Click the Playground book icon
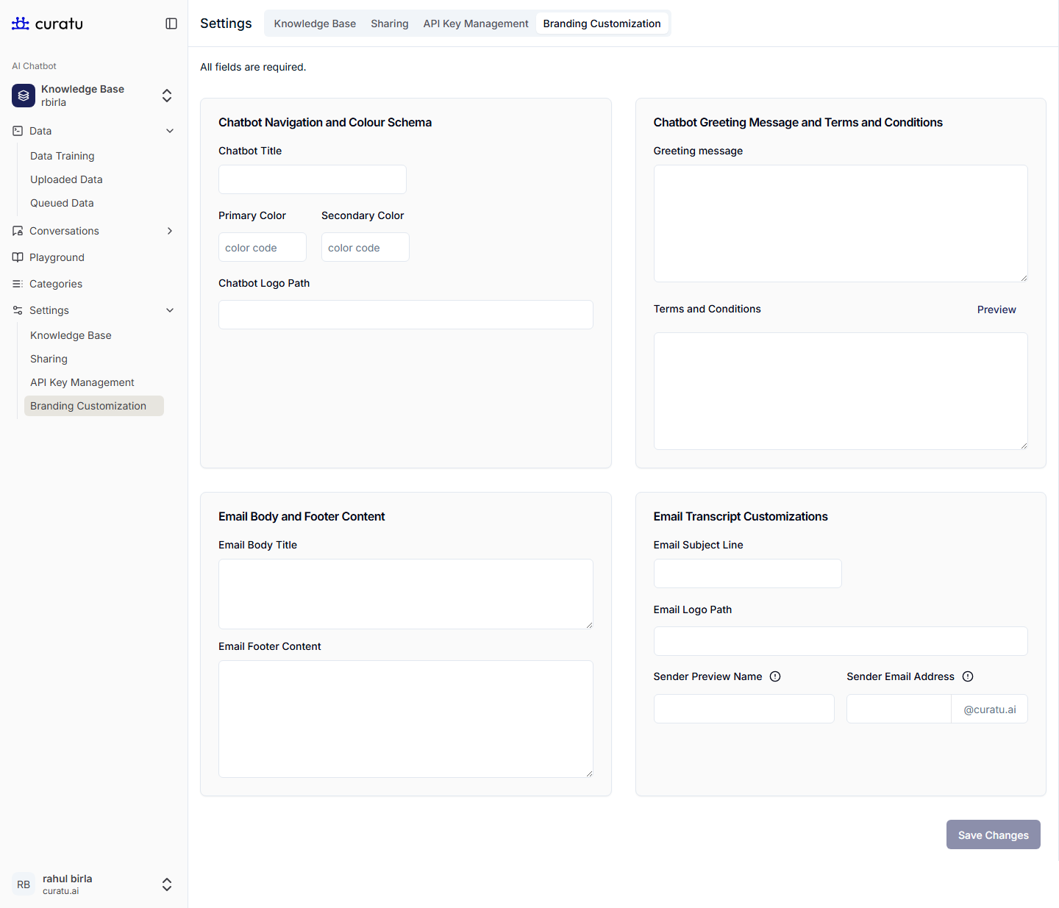The image size is (1059, 908). [18, 257]
